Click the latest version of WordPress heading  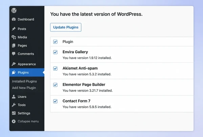[x=96, y=14]
